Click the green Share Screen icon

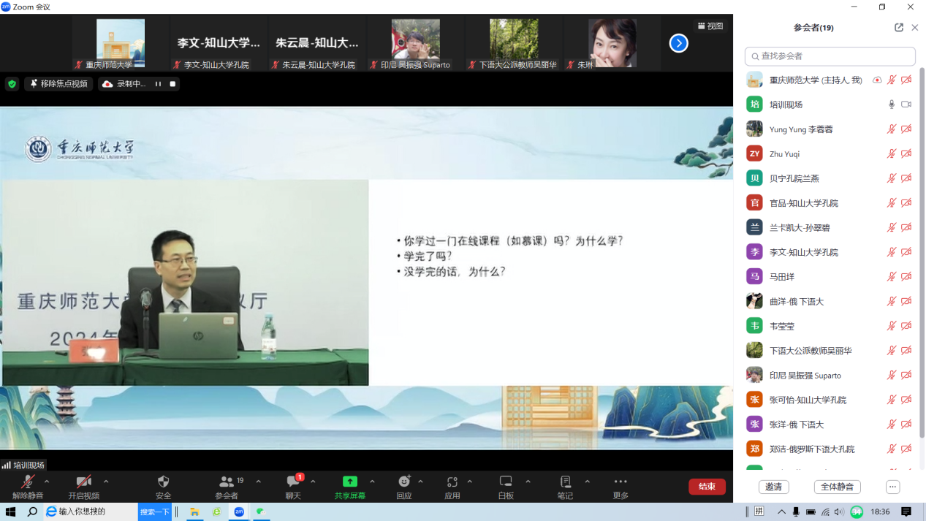(350, 482)
